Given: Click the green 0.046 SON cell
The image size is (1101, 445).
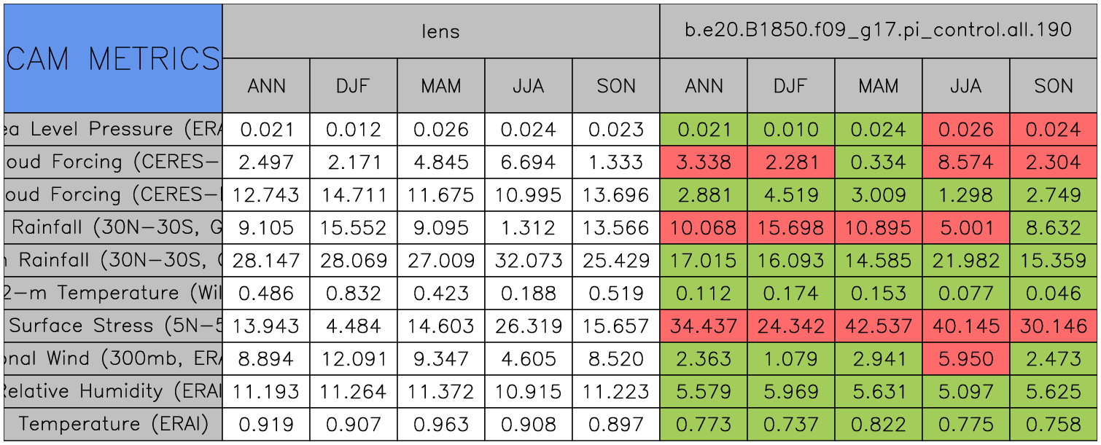Looking at the screenshot, I should coord(1054,294).
